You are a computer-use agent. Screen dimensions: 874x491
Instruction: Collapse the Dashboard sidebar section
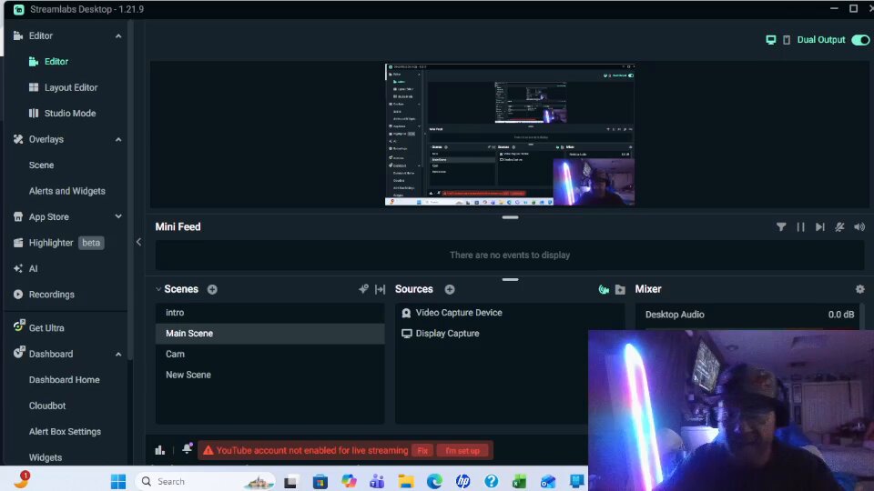coord(118,355)
